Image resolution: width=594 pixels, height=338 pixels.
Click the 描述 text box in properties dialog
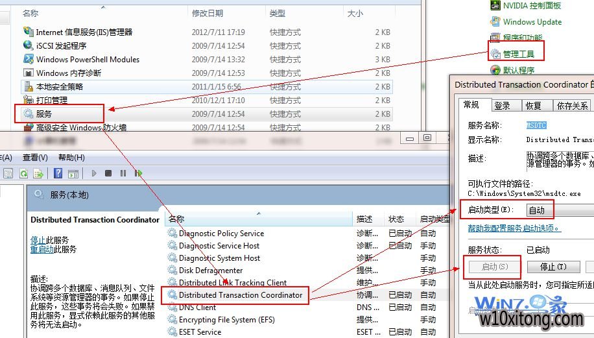[x=560, y=160]
